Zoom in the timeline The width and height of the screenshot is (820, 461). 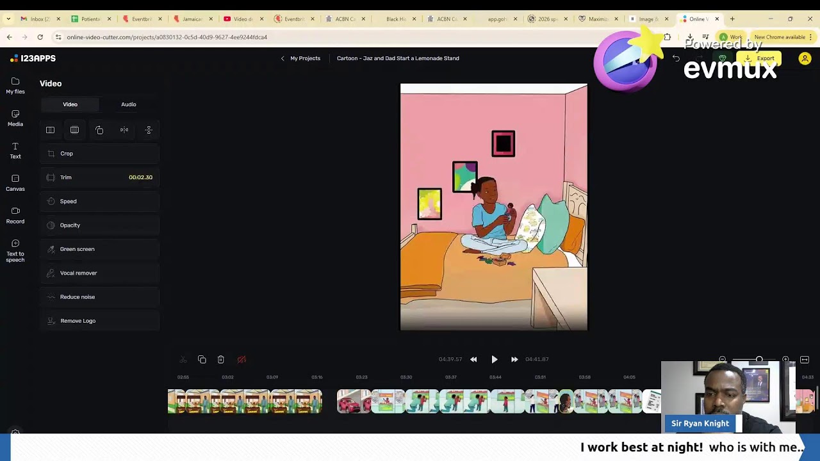coord(786,360)
